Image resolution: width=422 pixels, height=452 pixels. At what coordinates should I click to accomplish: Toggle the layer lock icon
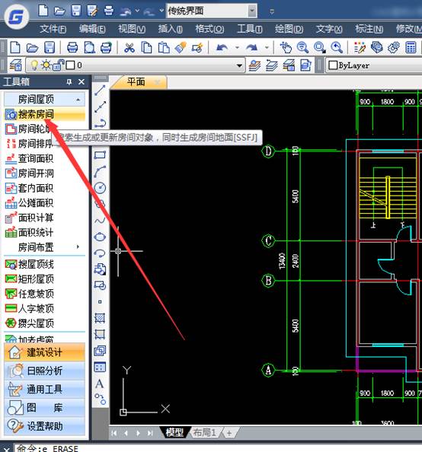pos(59,65)
